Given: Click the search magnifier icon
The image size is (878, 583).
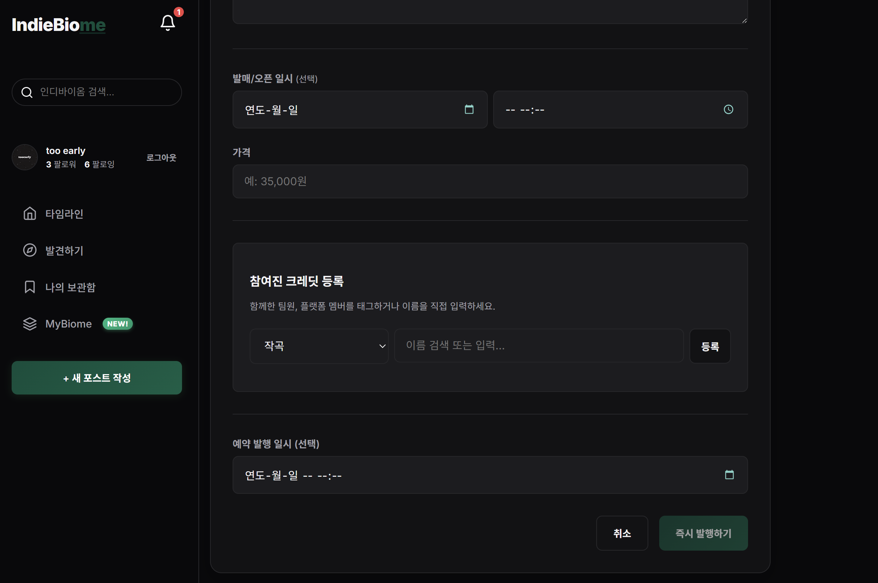Looking at the screenshot, I should pyautogui.click(x=27, y=92).
